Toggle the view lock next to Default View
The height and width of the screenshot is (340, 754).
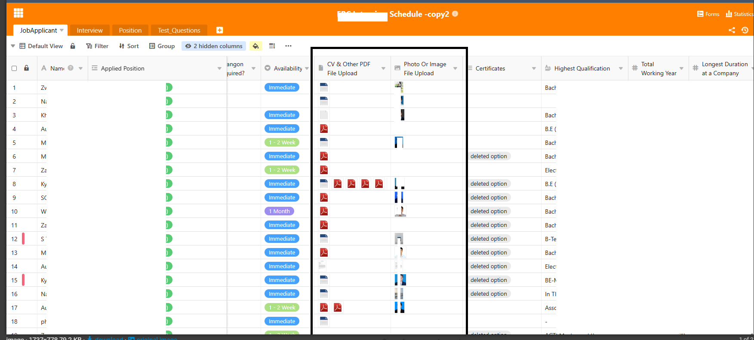[x=73, y=46]
